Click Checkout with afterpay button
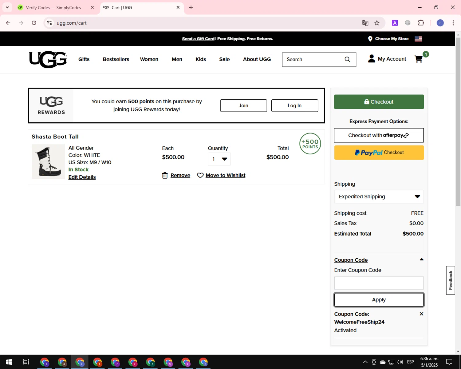The height and width of the screenshot is (369, 461). 379,135
